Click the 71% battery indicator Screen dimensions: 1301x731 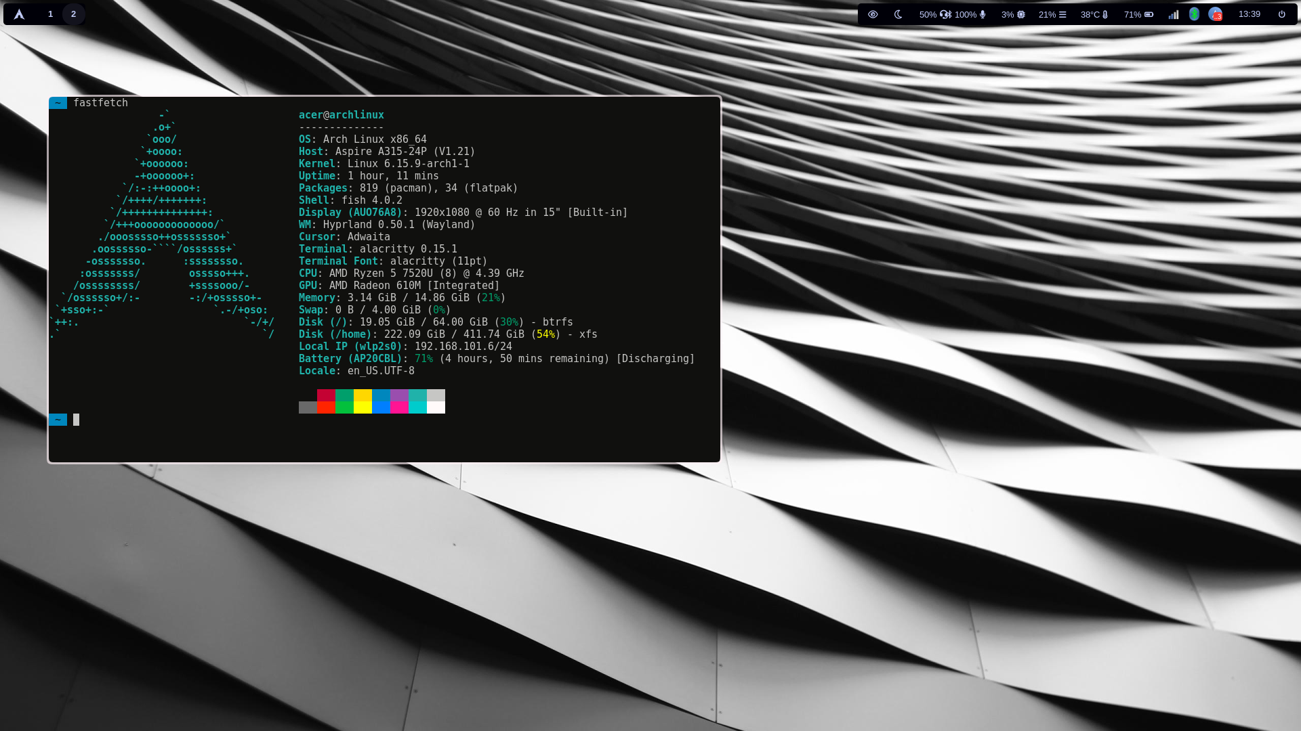tap(1138, 14)
